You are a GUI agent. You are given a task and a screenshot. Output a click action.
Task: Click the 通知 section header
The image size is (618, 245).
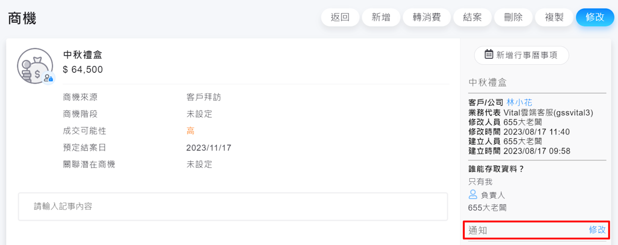478,230
